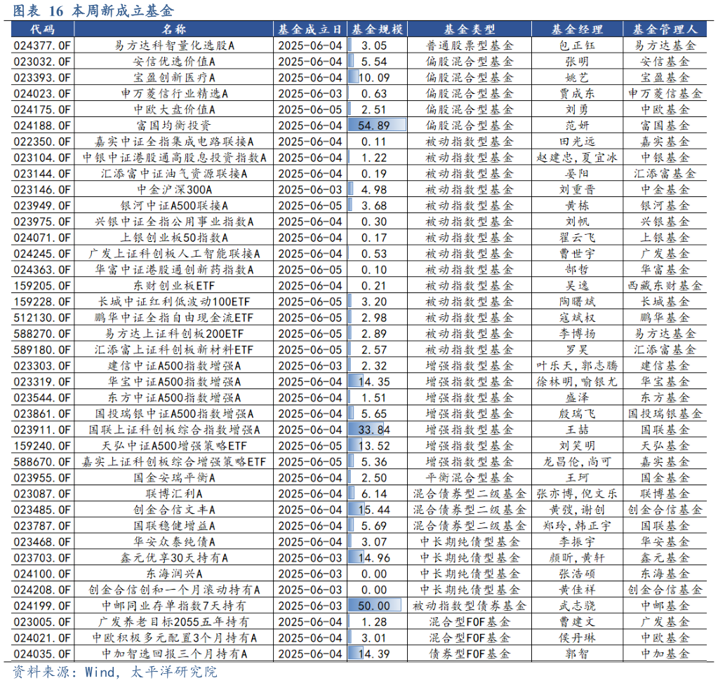The height and width of the screenshot is (683, 718).
Task: Click fund type 债券型FOF基金
Action: [x=470, y=654]
